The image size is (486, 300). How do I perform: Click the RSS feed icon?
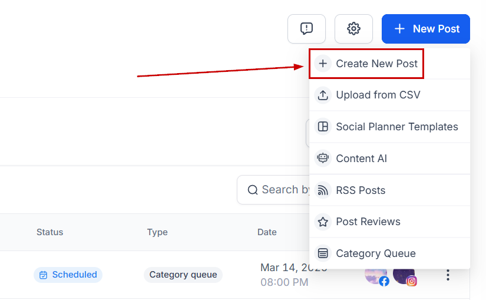[x=323, y=190]
